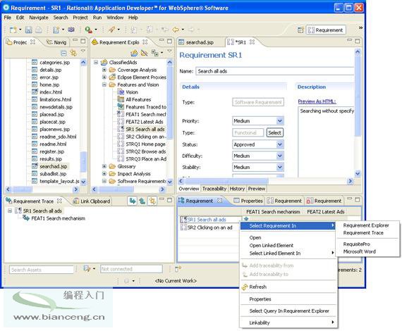This screenshot has height=331, width=402.
Task: Expand the Glossary folder
Action: 104,166
